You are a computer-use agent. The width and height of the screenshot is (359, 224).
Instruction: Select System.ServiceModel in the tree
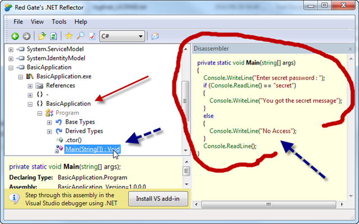click(x=55, y=49)
